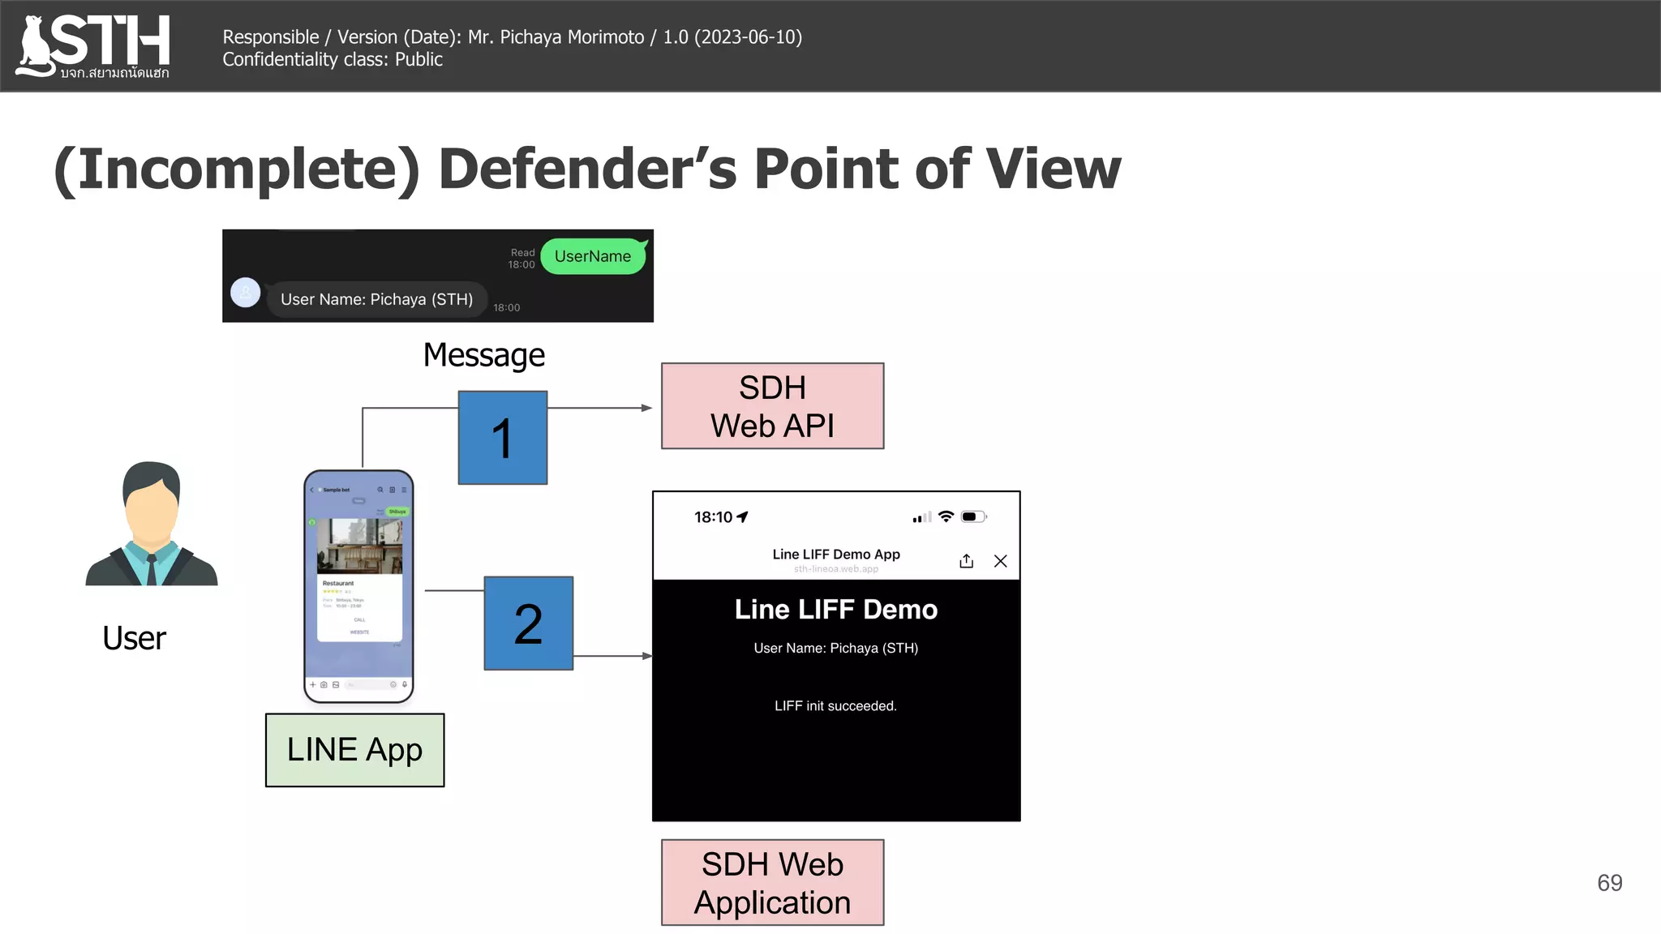The width and height of the screenshot is (1661, 934).
Task: Click the restaurant photo in phone chat
Action: click(x=359, y=546)
